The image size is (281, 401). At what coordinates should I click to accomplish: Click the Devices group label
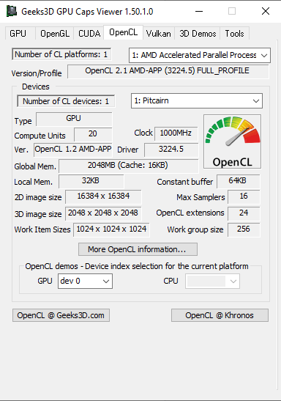tap(36, 87)
